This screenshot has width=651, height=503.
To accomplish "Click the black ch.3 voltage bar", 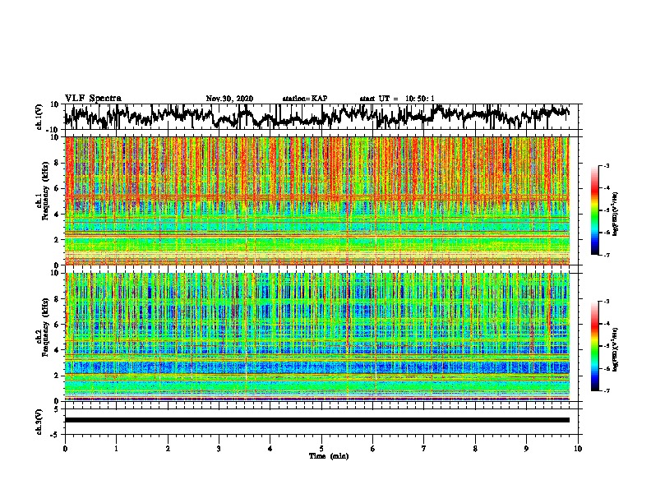I will pos(317,420).
